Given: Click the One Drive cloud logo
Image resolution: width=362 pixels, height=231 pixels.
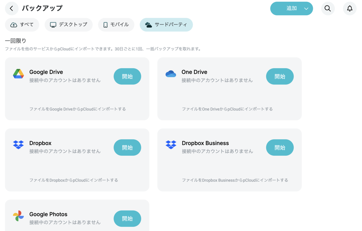Looking at the screenshot, I should point(171,73).
